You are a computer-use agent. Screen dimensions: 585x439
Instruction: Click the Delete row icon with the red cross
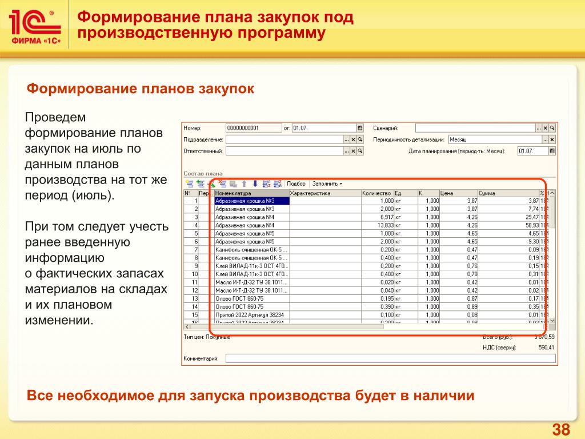click(223, 183)
